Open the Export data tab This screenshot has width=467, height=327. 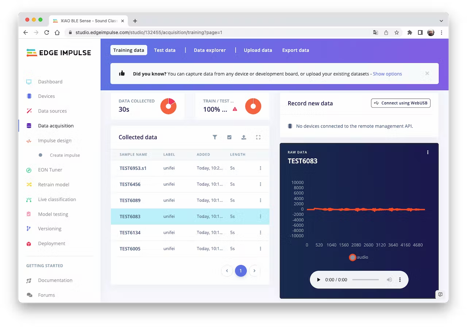click(296, 50)
